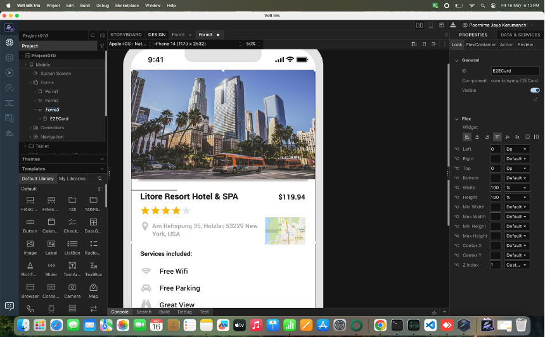
Task: Select the FlexContainer widget
Action: 30,204
